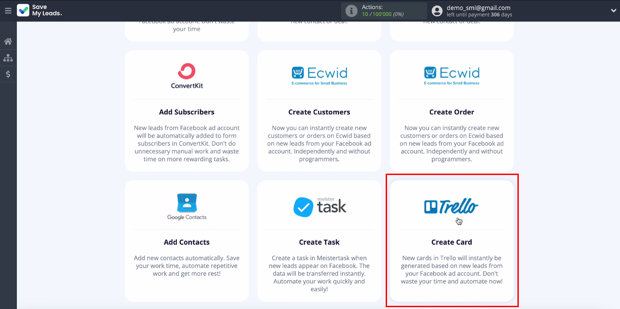The height and width of the screenshot is (309, 620).
Task: Select the Add Subscribers title
Action: click(x=187, y=112)
